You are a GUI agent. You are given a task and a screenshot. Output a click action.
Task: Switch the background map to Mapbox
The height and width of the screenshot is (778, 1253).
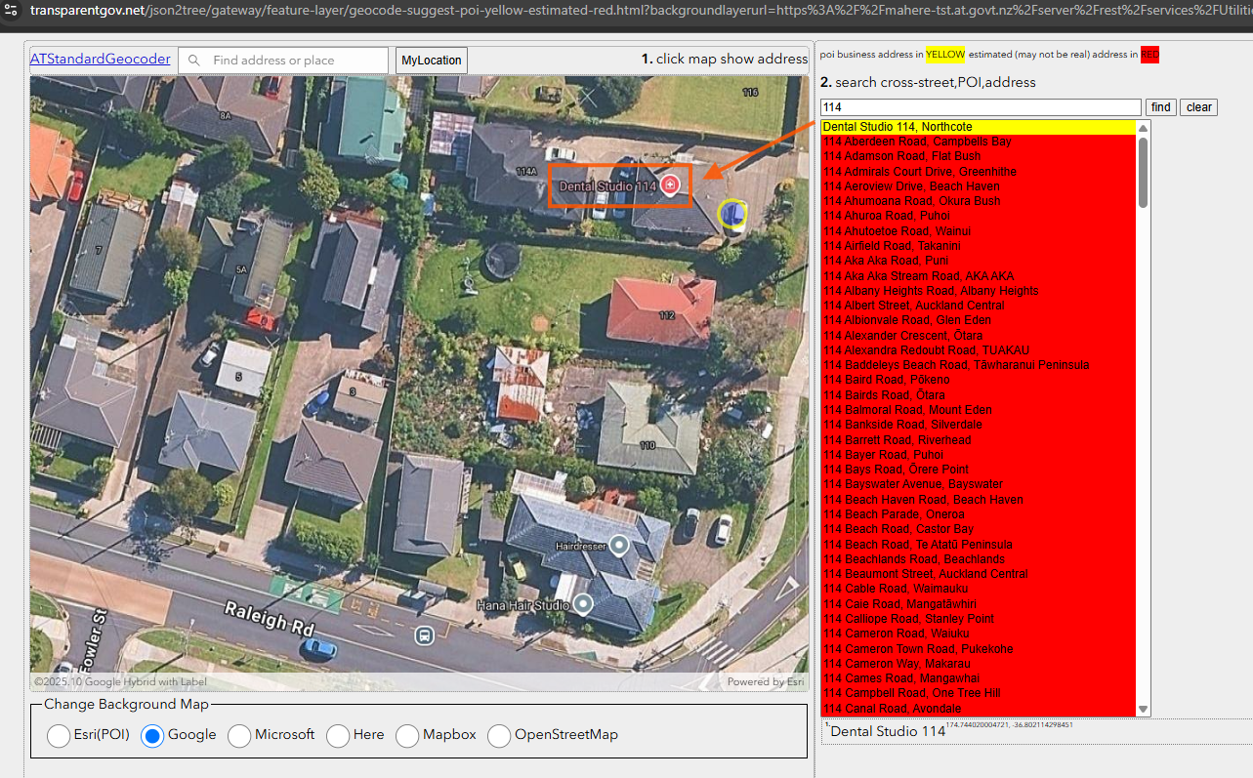click(x=407, y=735)
